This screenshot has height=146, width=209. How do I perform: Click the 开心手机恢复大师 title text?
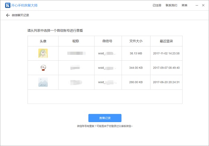(x=24, y=5)
